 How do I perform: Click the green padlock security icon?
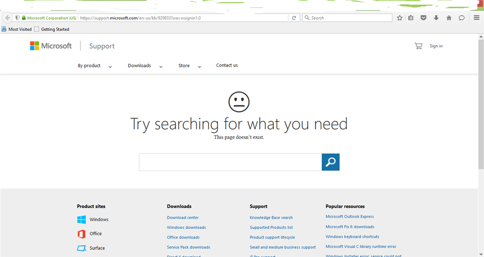click(x=24, y=18)
